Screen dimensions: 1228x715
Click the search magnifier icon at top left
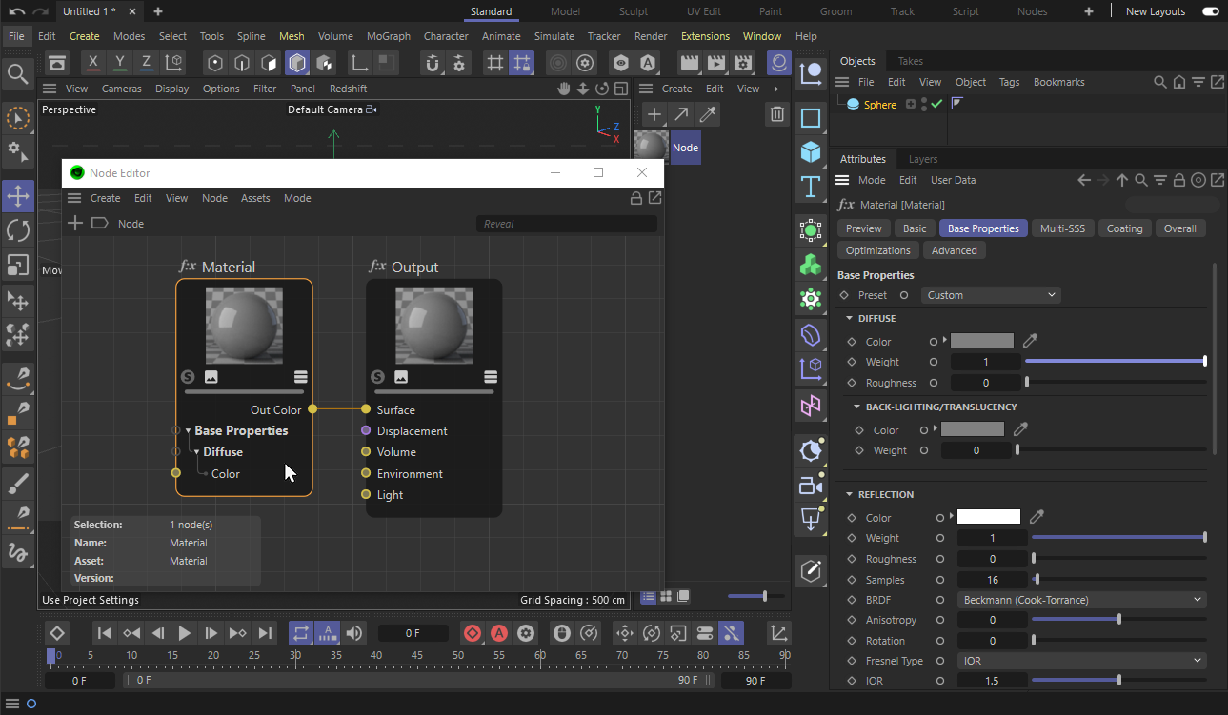17,73
